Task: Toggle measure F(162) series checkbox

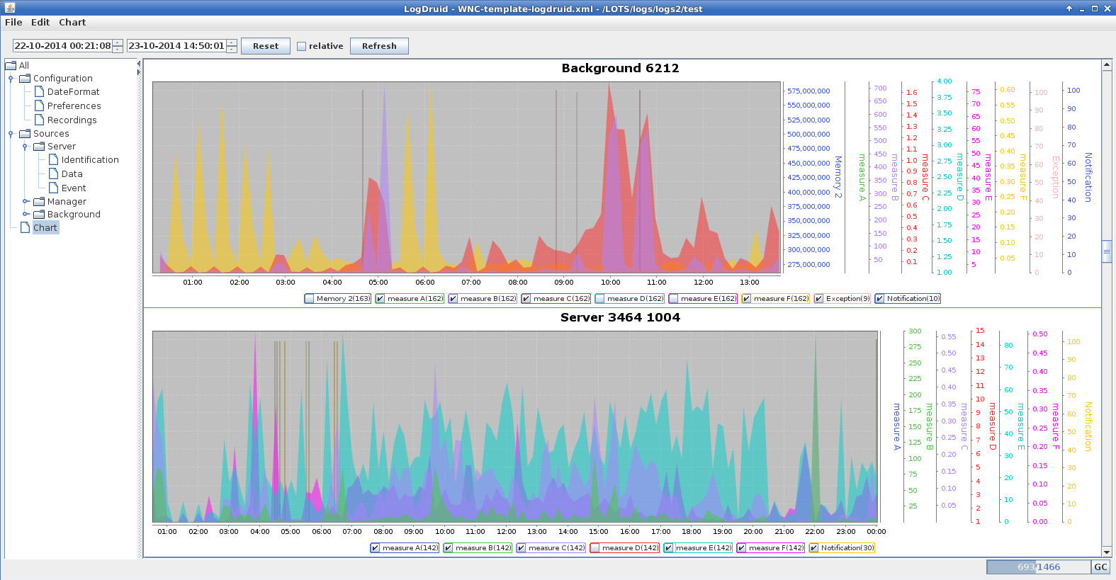Action: (x=747, y=299)
